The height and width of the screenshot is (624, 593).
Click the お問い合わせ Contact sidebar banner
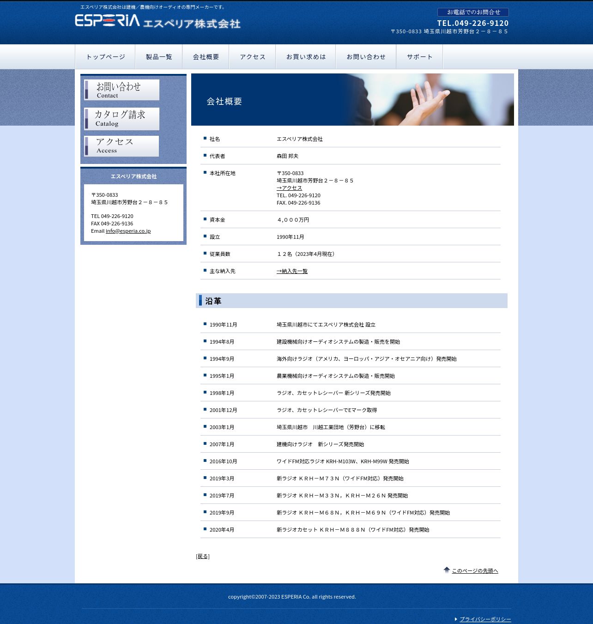[122, 90]
